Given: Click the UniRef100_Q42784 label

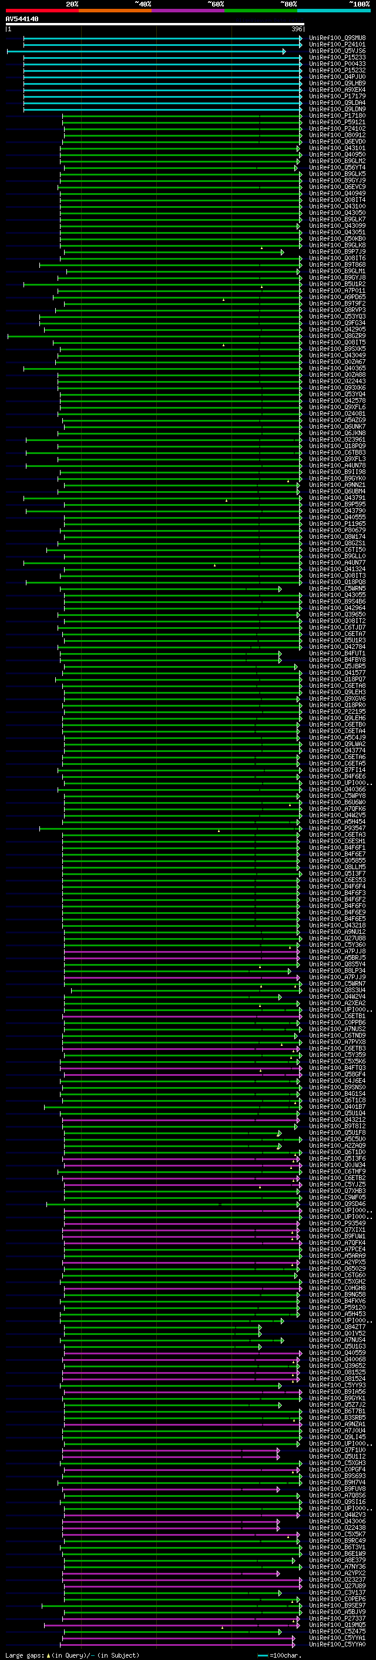Looking at the screenshot, I should (337, 647).
